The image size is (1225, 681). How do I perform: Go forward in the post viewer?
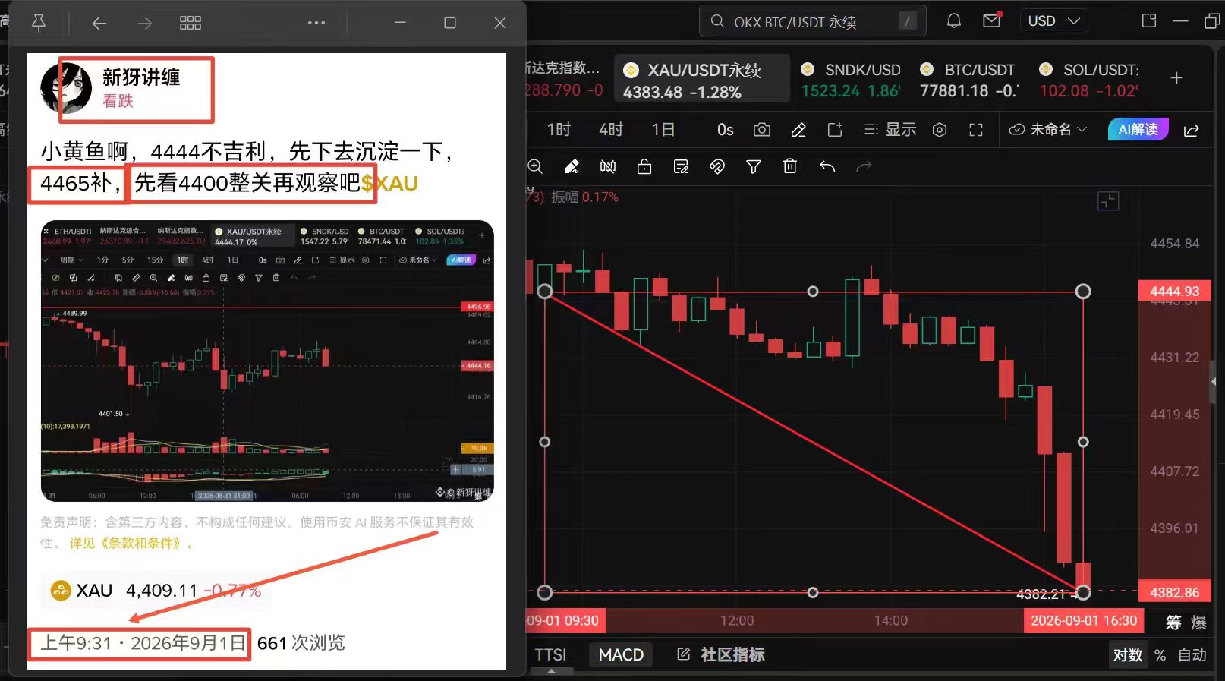point(144,24)
